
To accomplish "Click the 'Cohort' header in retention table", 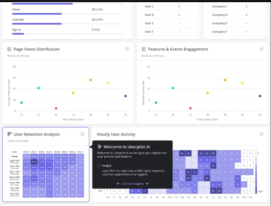I will click(x=14, y=152).
